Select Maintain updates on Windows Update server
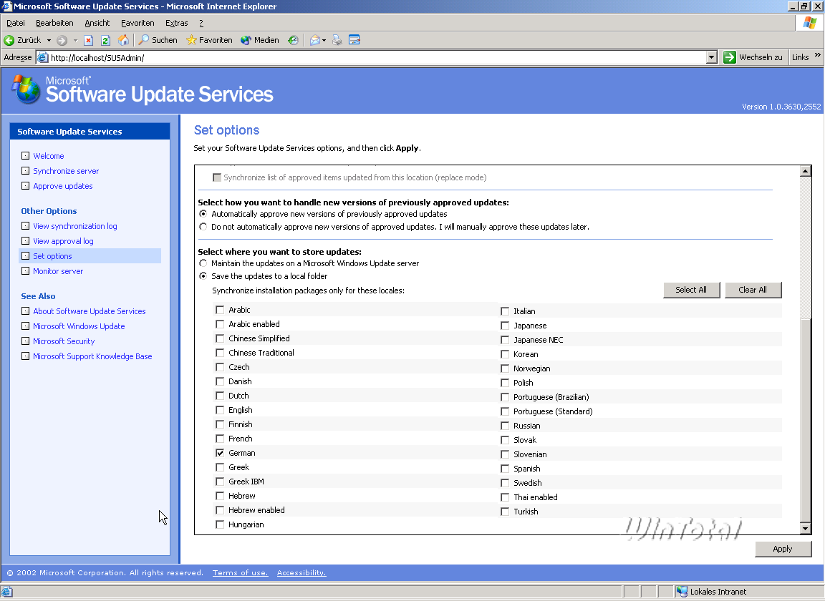This screenshot has width=825, height=601. click(203, 263)
